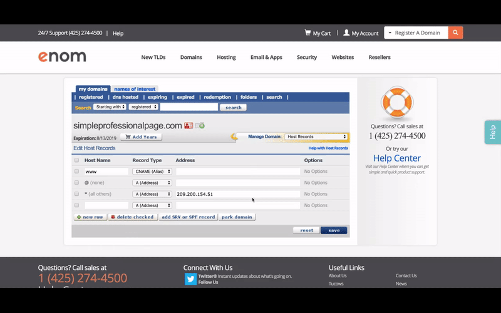Click the red contact card icon beside domain name
Image resolution: width=501 pixels, height=313 pixels.
coord(189,126)
